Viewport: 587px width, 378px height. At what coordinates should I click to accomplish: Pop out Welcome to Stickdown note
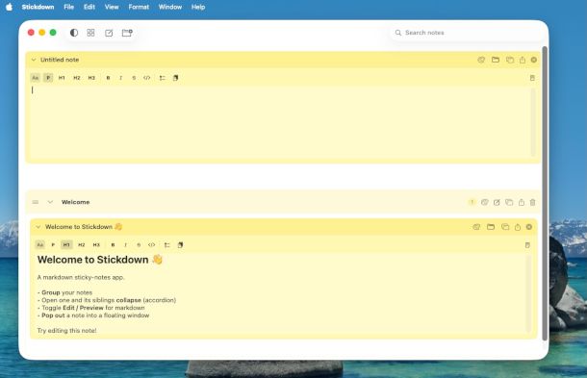pyautogui.click(x=505, y=227)
